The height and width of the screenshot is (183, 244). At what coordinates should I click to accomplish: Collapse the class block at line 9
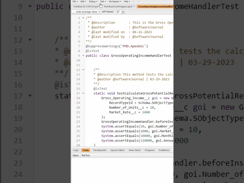coord(83,56)
